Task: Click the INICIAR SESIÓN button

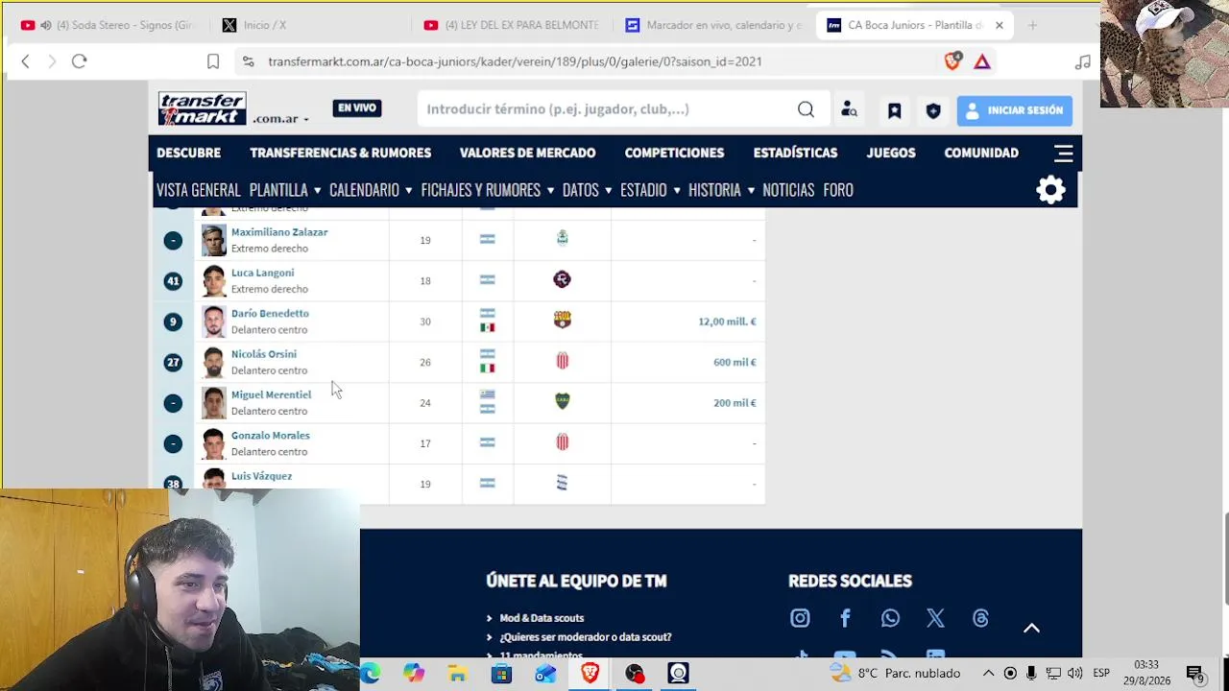Action: tap(1015, 110)
